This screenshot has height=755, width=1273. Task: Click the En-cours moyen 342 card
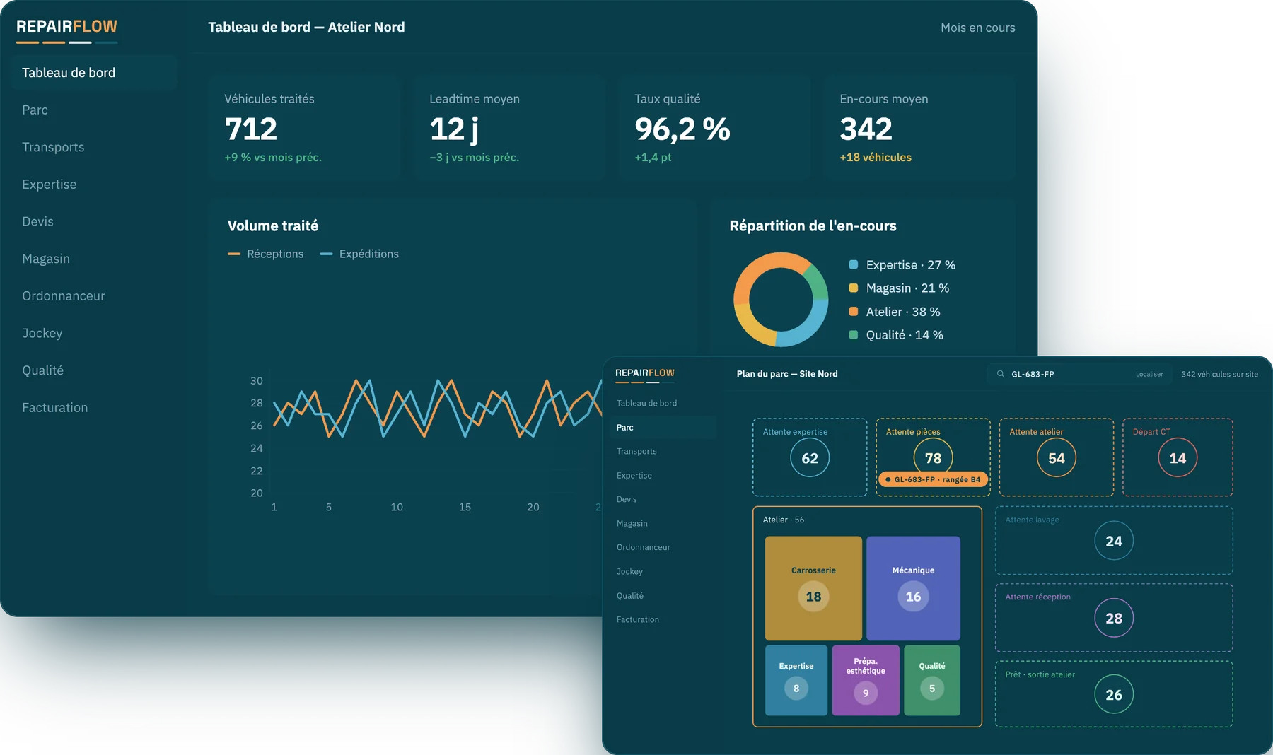920,128
